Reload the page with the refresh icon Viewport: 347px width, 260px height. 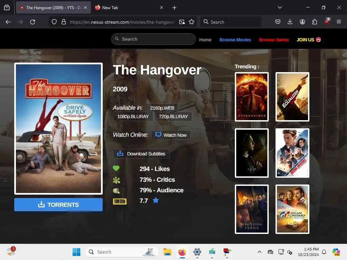point(33,22)
